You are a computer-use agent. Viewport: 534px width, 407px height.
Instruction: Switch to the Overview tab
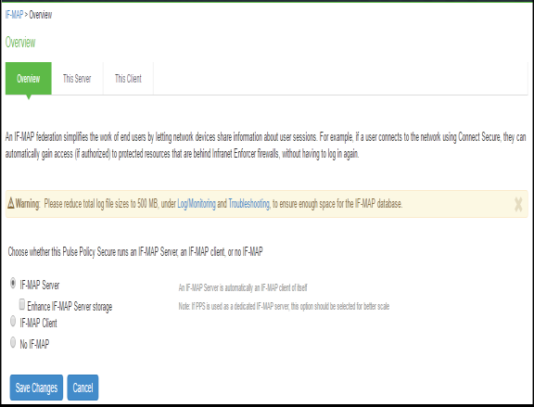point(29,78)
